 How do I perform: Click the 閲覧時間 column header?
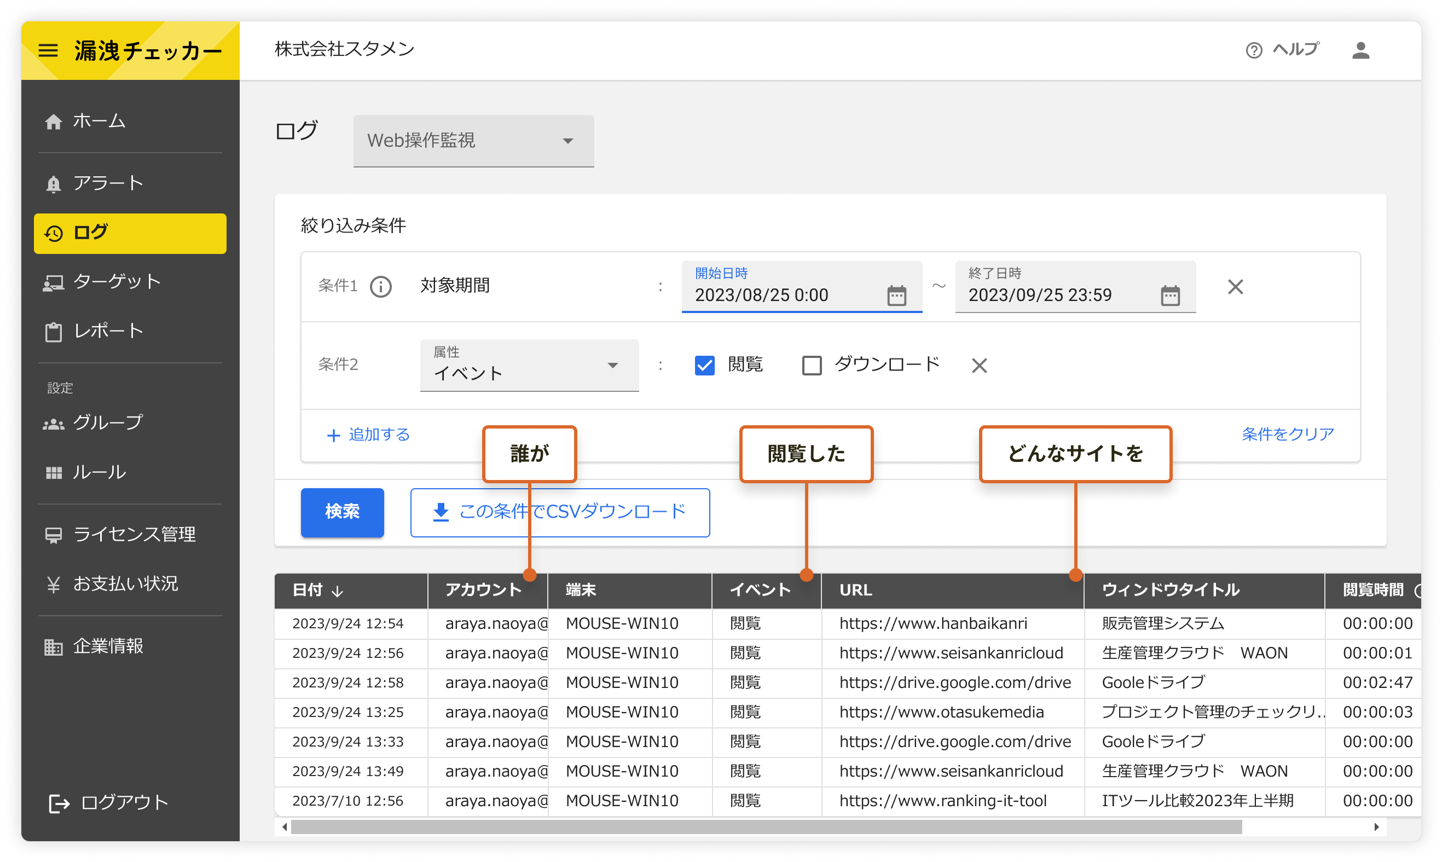(1372, 591)
